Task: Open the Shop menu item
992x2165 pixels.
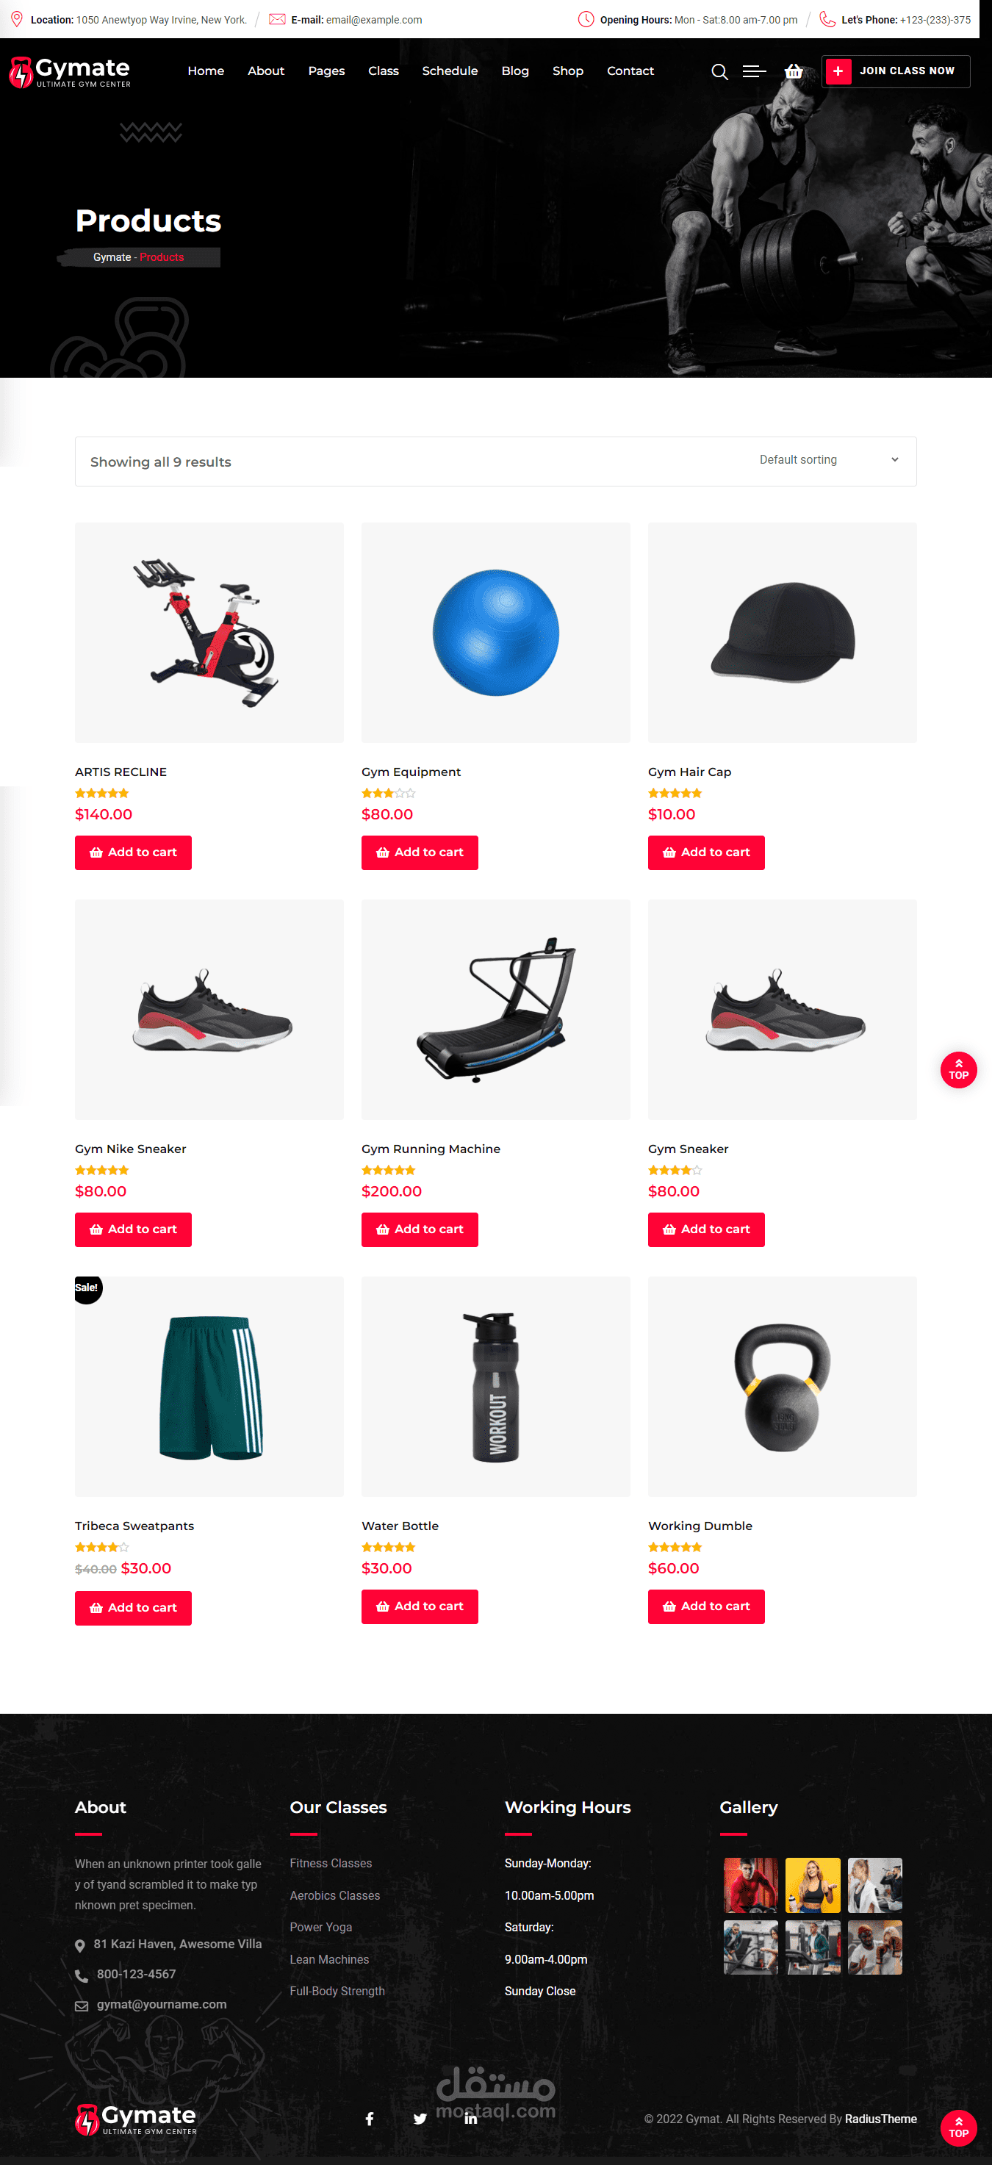Action: pos(567,71)
